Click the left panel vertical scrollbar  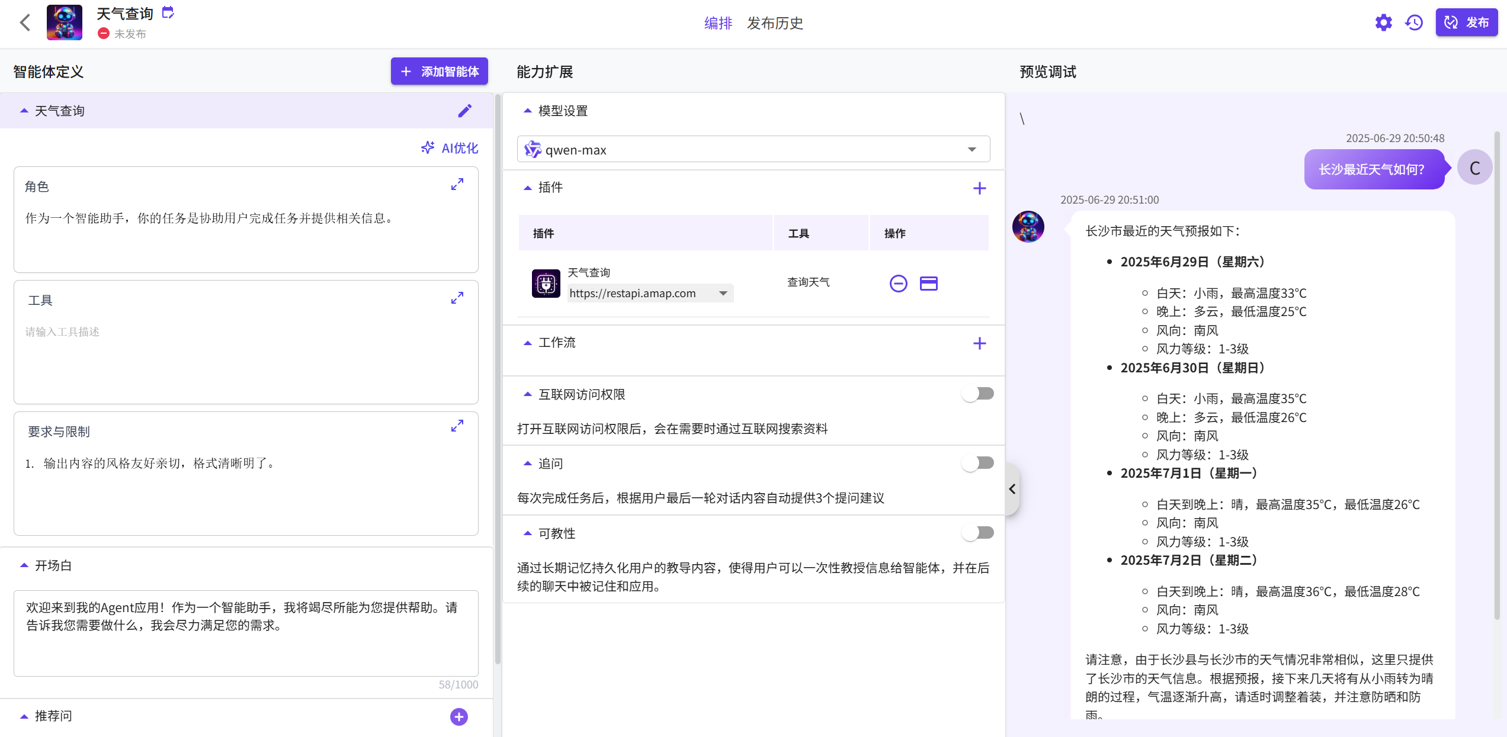coord(498,379)
